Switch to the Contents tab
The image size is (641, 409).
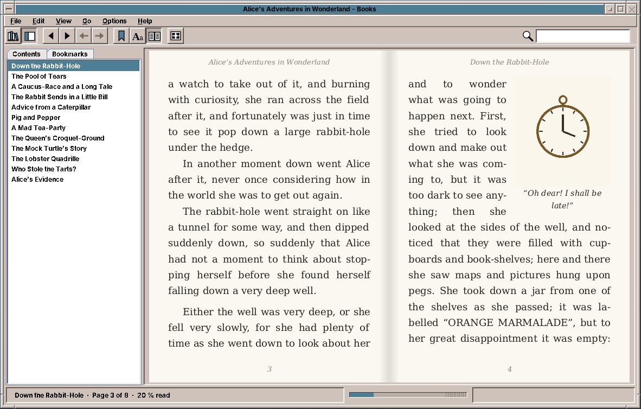[x=26, y=54]
